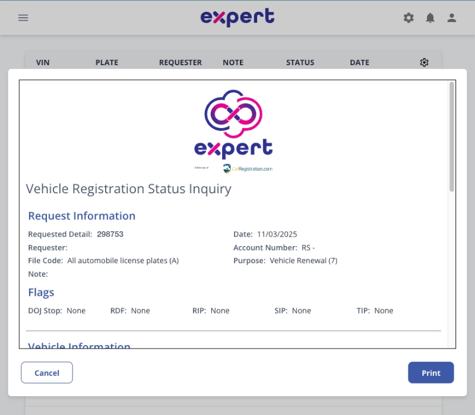Open settings via the header gear icon

pos(408,18)
